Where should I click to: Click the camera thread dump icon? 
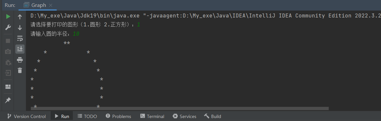pos(8,51)
